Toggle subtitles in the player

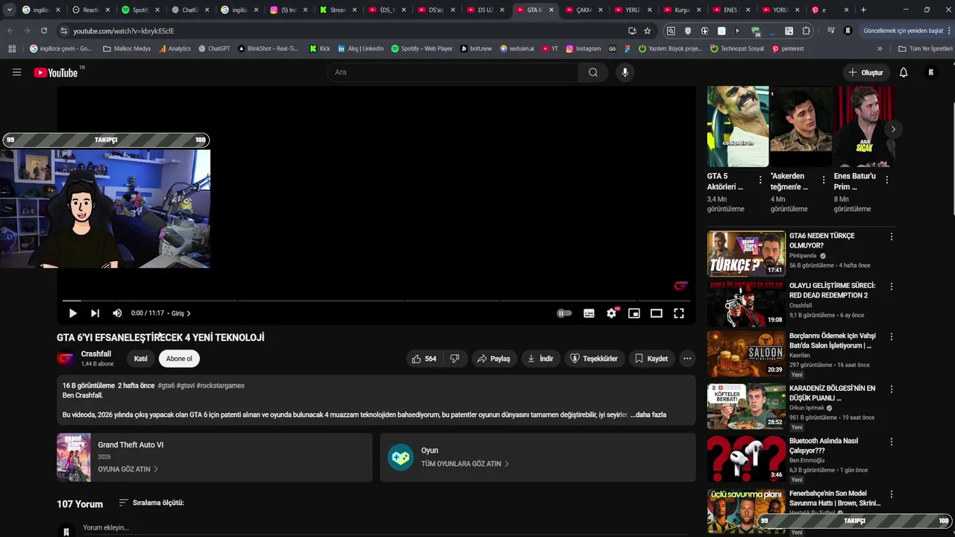click(x=589, y=313)
